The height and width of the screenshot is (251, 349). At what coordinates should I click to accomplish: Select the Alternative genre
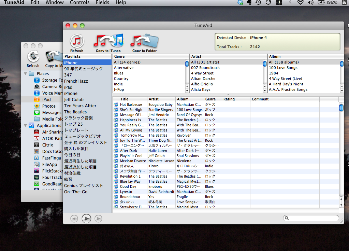pos(149,68)
